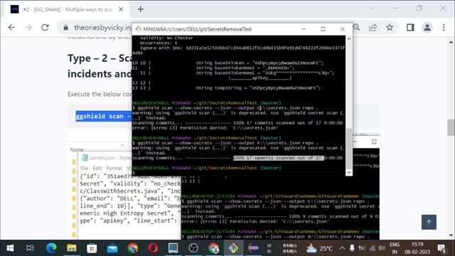This screenshot has width=455, height=256.
Task: Open the browser three-dot menu
Action: (444, 28)
